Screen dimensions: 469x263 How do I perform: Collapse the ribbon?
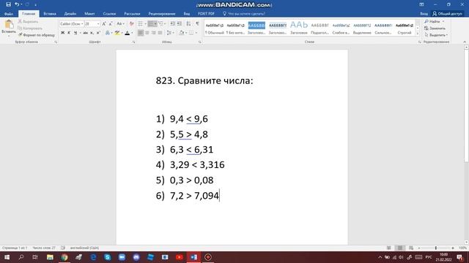click(465, 42)
